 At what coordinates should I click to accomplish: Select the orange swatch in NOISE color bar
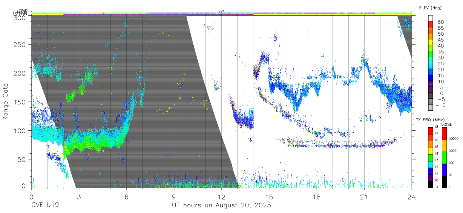pyautogui.click(x=444, y=145)
